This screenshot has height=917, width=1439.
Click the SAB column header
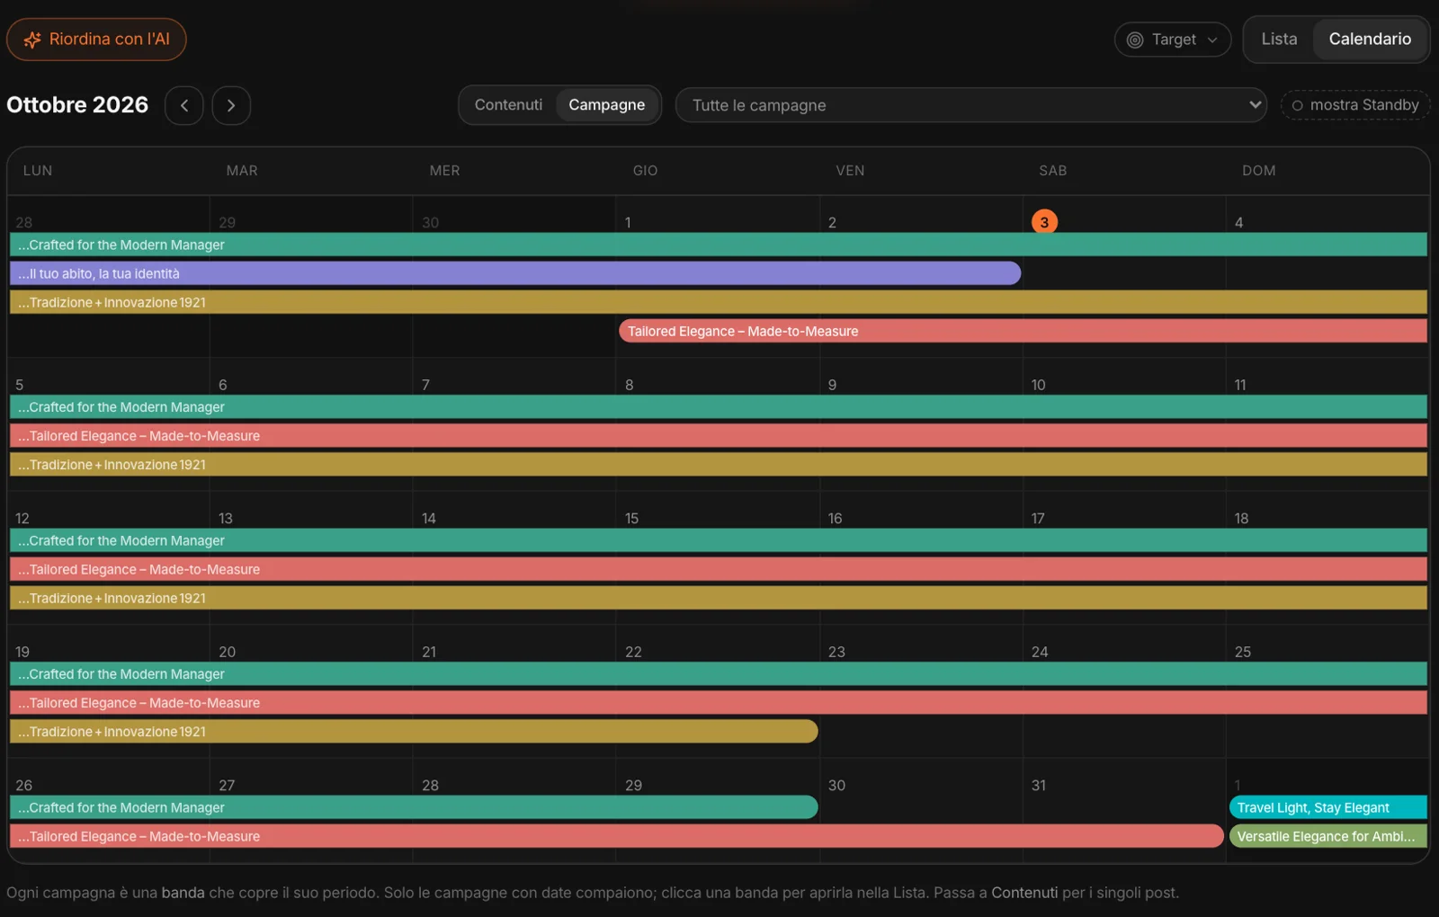[1052, 171]
